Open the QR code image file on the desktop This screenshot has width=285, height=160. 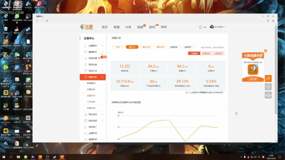coord(28,120)
